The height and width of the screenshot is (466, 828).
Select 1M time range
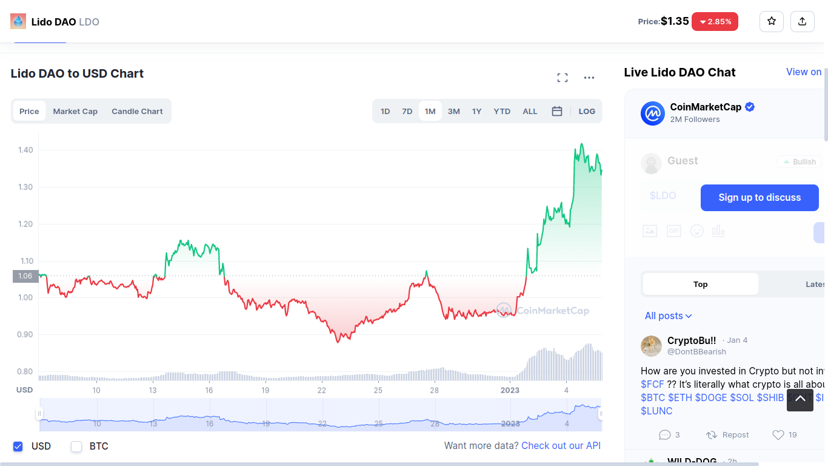[430, 111]
